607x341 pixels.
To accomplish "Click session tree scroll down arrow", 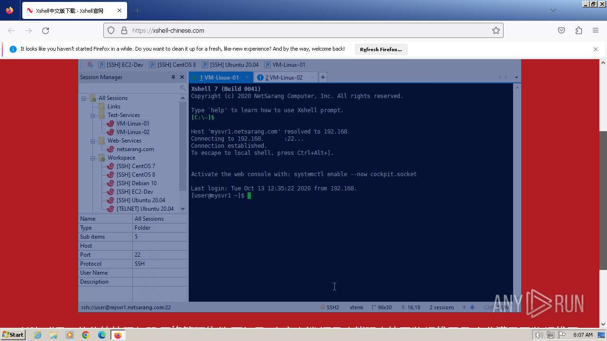I will (183, 209).
